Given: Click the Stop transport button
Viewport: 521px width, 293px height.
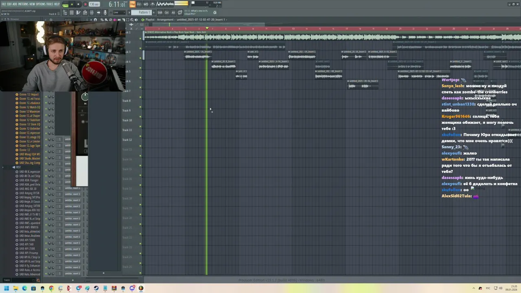Looking at the screenshot, I should click(x=78, y=4).
